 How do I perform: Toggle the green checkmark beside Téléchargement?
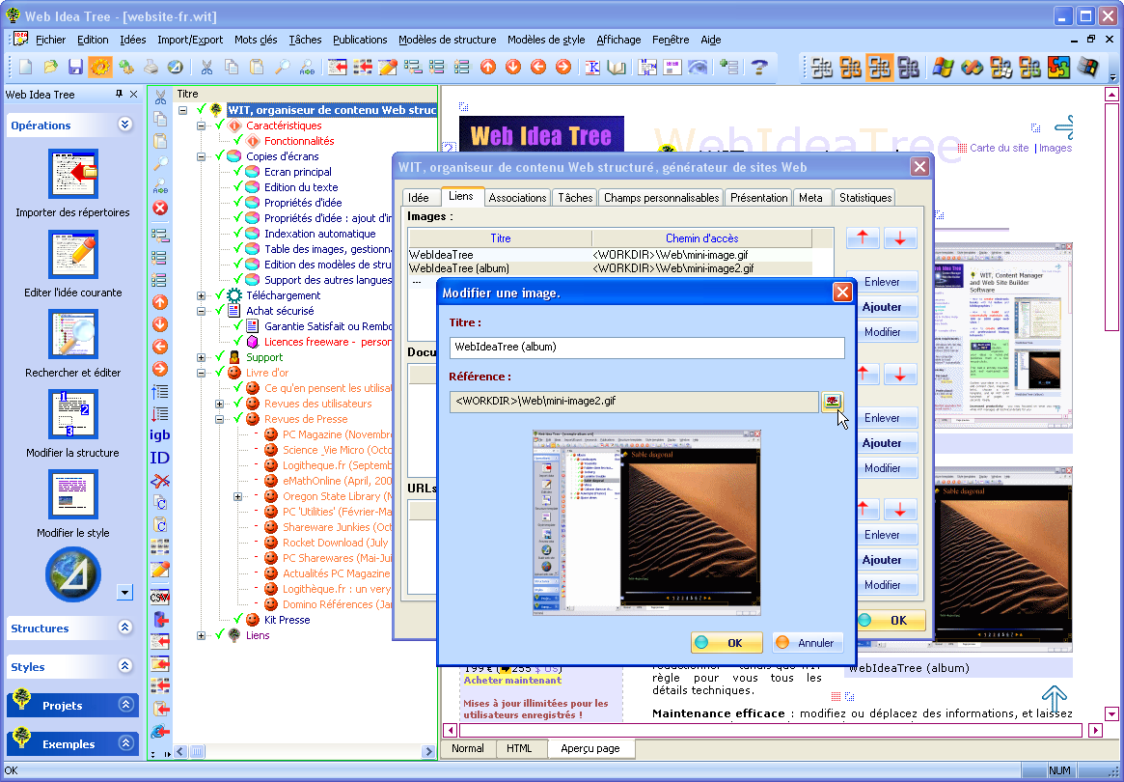220,295
